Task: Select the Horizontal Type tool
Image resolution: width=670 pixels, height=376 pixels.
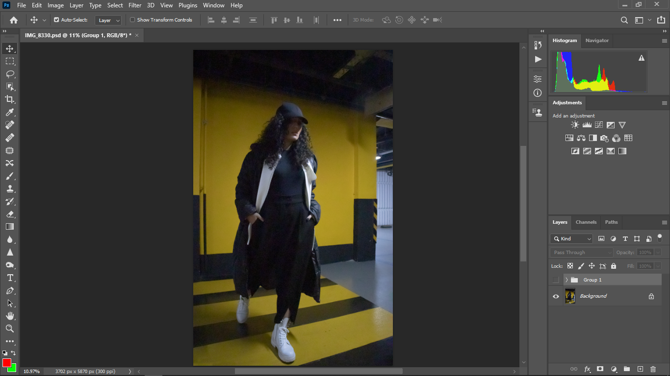Action: point(9,278)
